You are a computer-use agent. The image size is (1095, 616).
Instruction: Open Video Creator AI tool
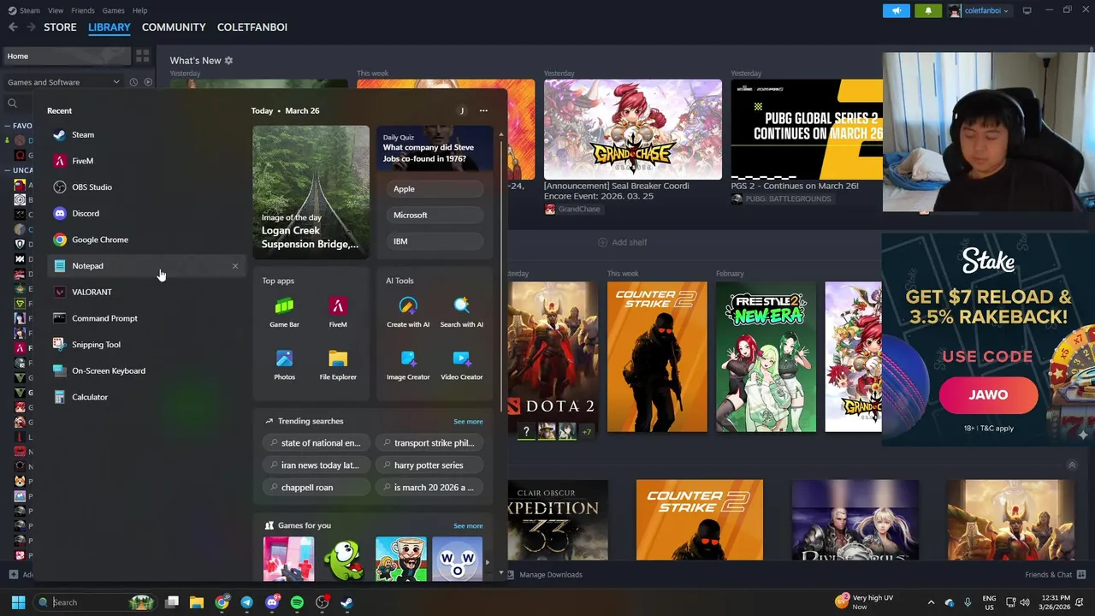pos(461,364)
